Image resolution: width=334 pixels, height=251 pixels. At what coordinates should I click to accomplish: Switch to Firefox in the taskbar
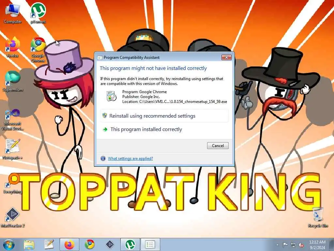point(69,244)
